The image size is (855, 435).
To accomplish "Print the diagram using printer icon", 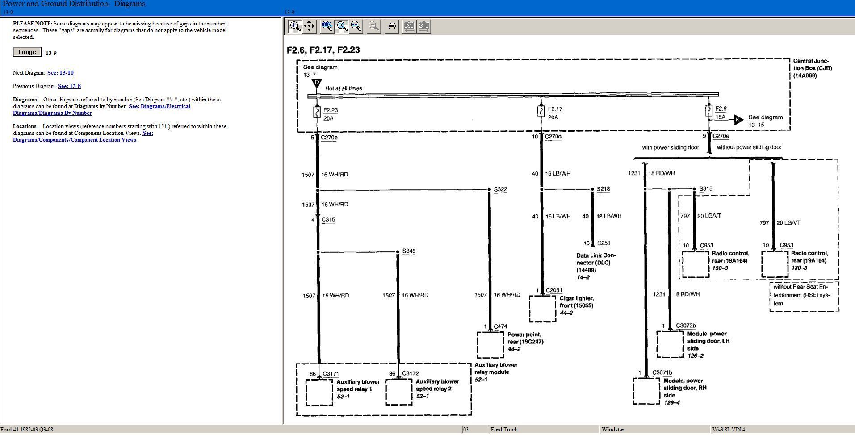I will click(392, 26).
